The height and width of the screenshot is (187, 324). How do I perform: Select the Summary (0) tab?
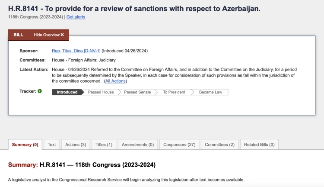click(25, 145)
